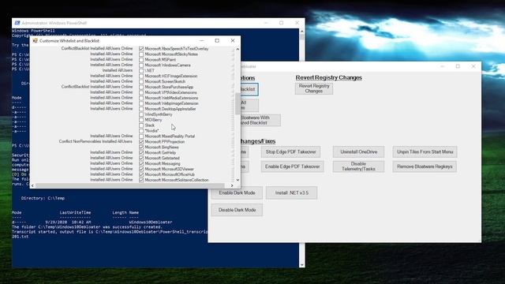
Task: Click the PowerShell icon in the title bar
Action: pos(17,23)
